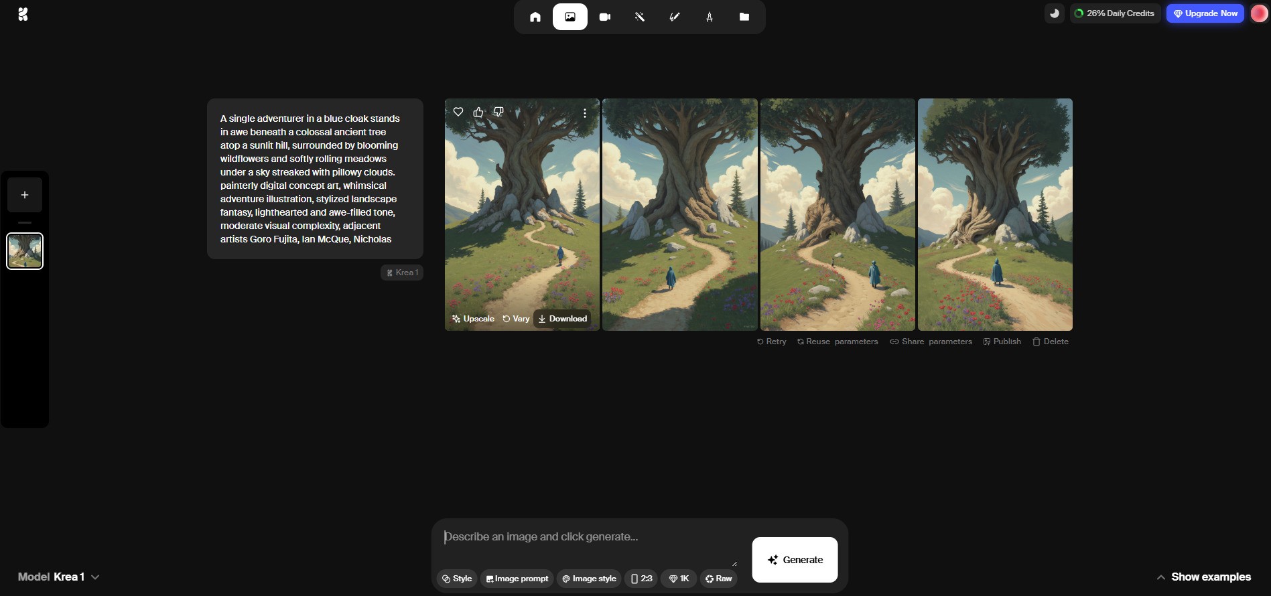The height and width of the screenshot is (596, 1271).
Task: Click the Upgrade Now button
Action: [x=1205, y=13]
